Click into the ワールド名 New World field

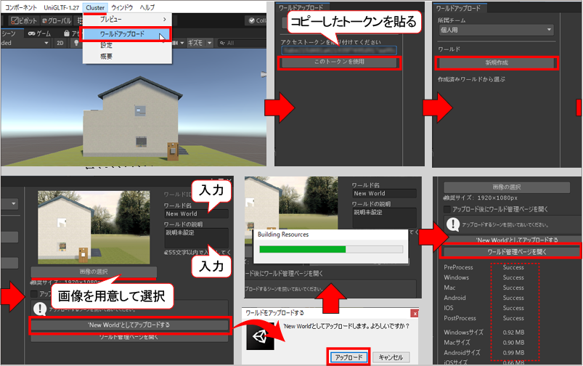coord(195,213)
